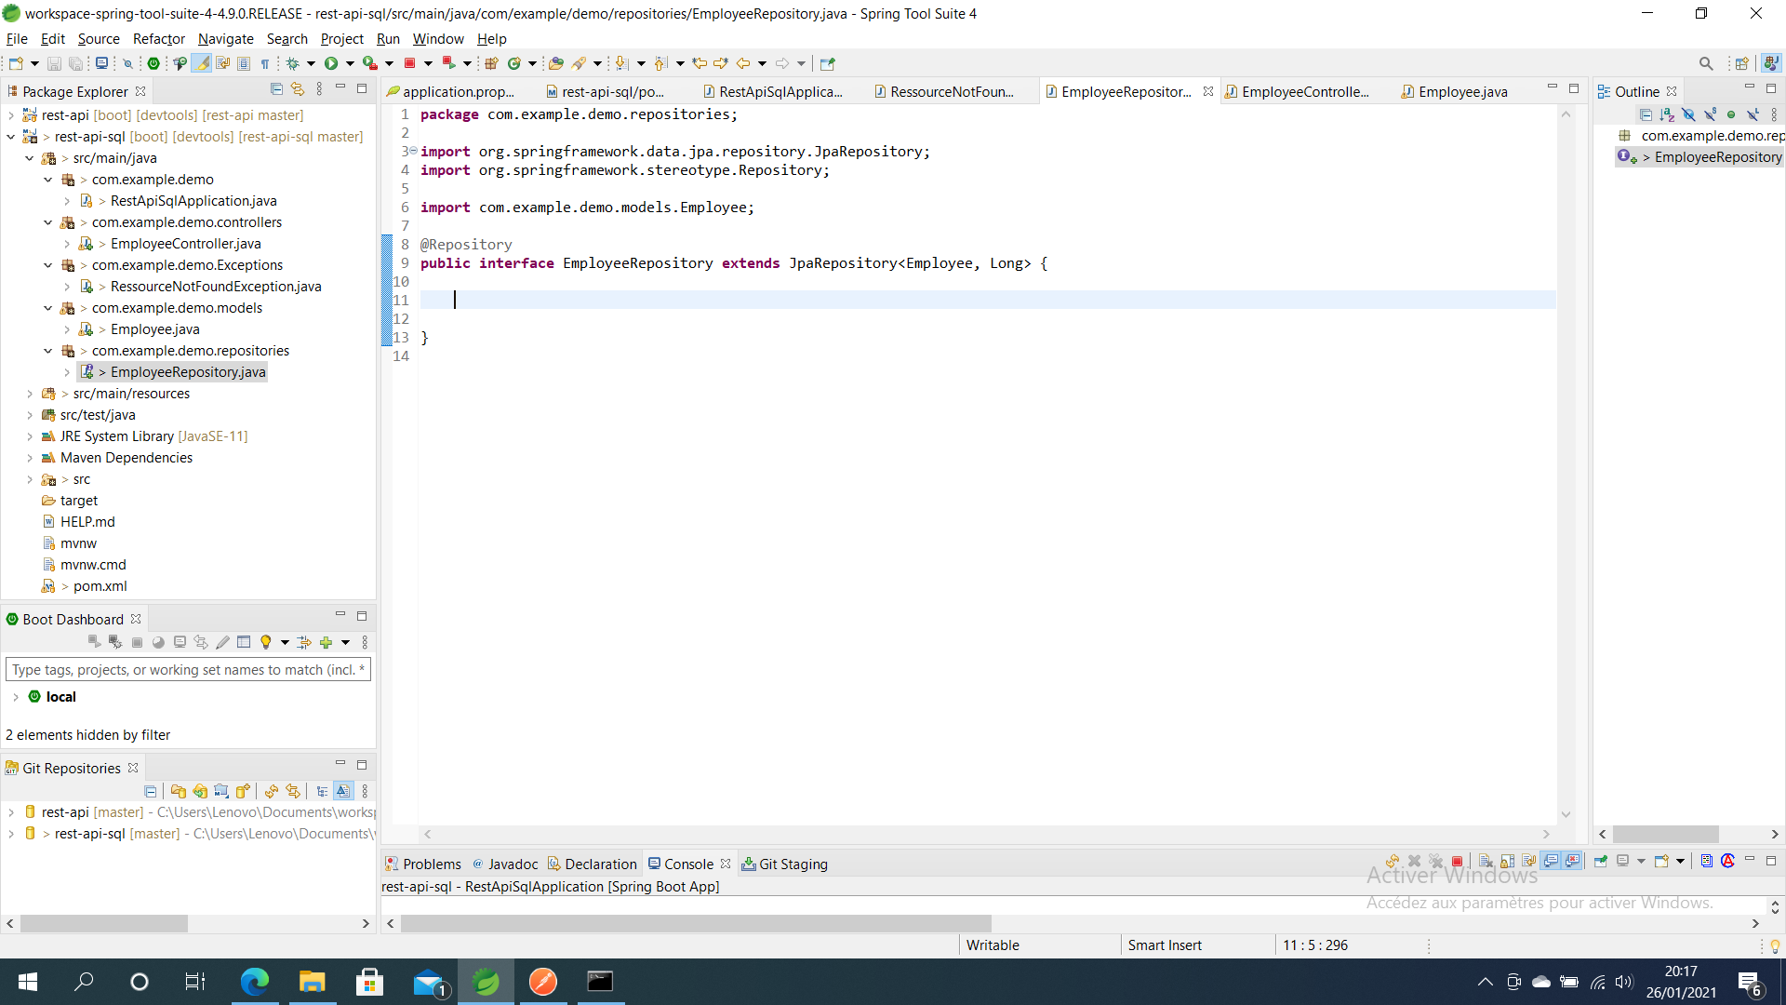The image size is (1786, 1005).
Task: Select Employee.java in Package Explorer
Action: pyautogui.click(x=154, y=329)
